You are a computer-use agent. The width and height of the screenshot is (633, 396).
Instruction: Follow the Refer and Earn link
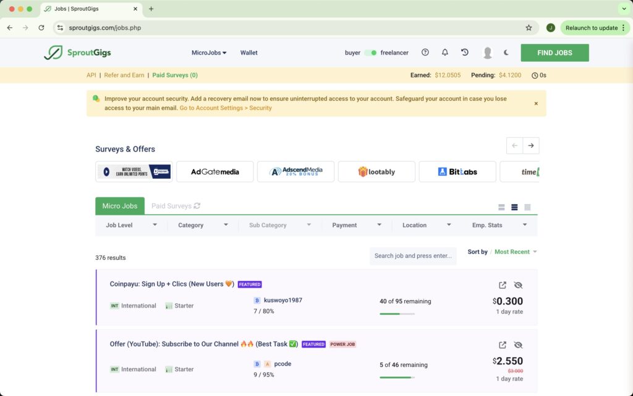coord(124,75)
